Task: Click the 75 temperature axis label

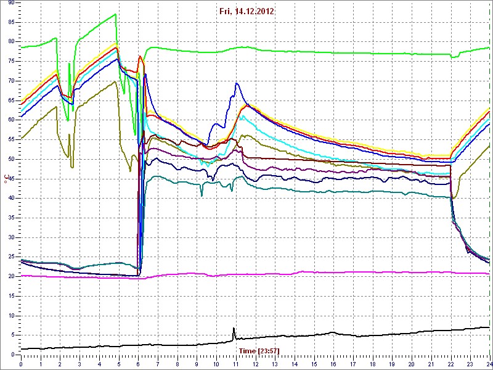Action: click(11, 61)
